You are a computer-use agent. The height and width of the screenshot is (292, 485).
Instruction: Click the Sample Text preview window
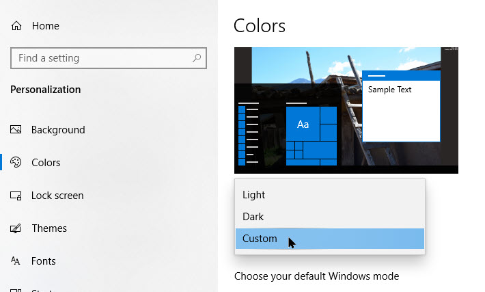401,109
